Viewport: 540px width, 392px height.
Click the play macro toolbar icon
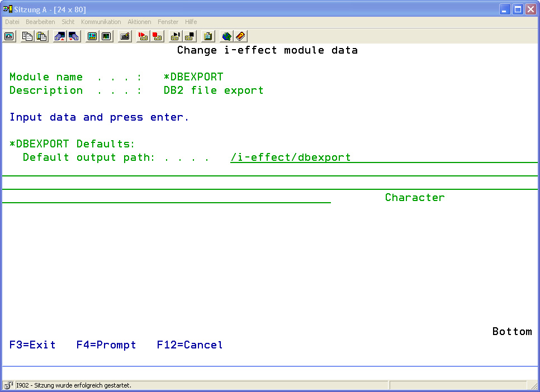[175, 37]
